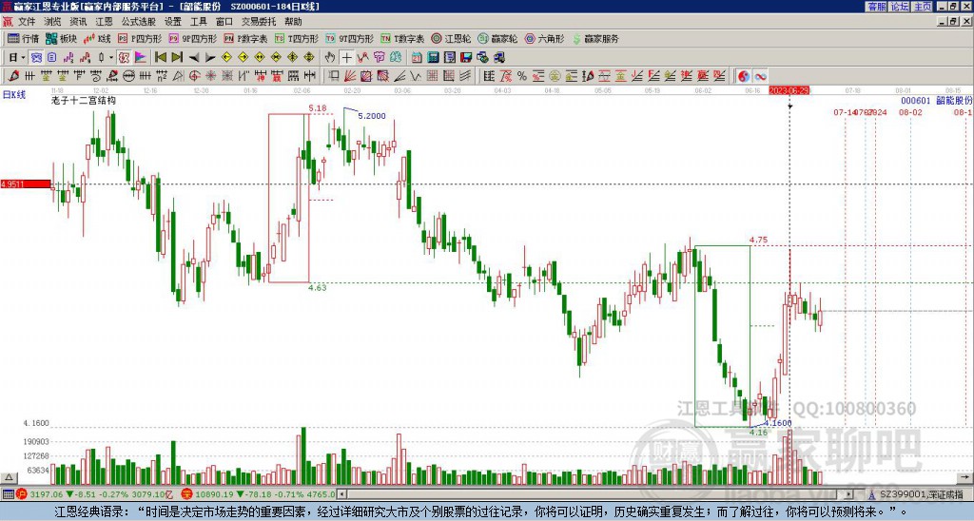
Task: Toggle the crosshair cursor tool
Action: tap(346, 57)
